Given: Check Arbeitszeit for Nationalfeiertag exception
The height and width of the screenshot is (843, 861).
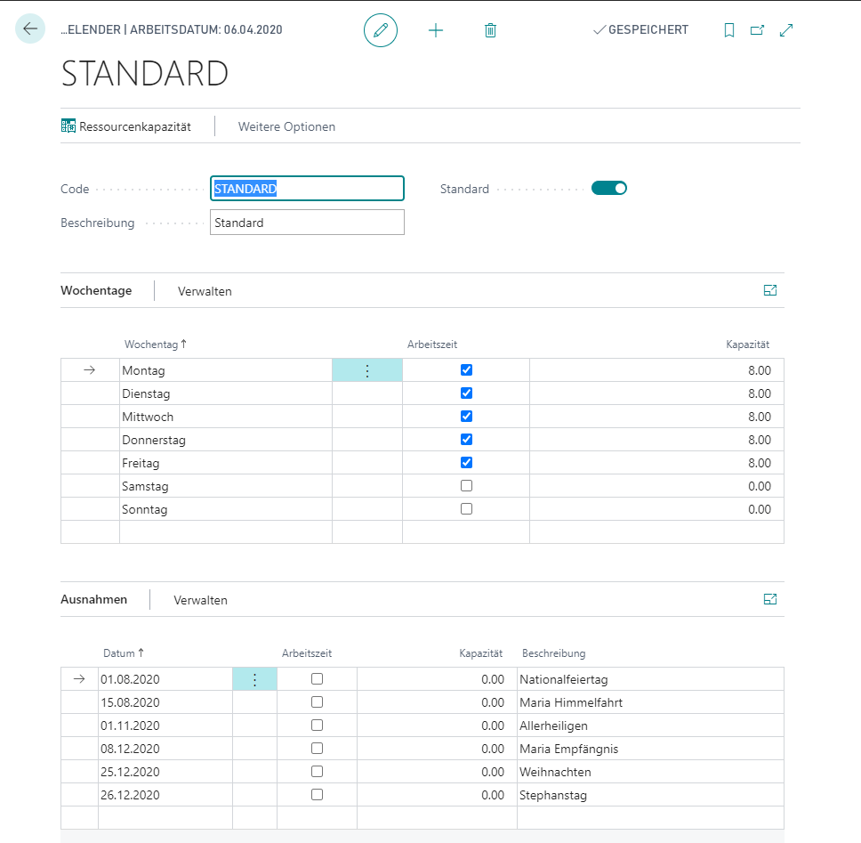Looking at the screenshot, I should (317, 678).
